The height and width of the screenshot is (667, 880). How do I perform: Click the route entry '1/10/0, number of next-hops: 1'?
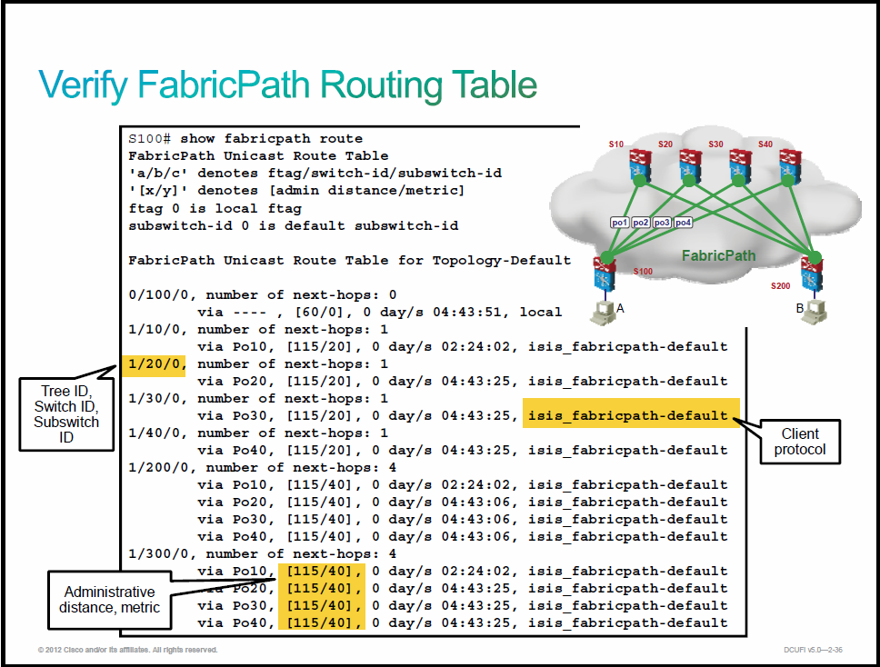259,329
